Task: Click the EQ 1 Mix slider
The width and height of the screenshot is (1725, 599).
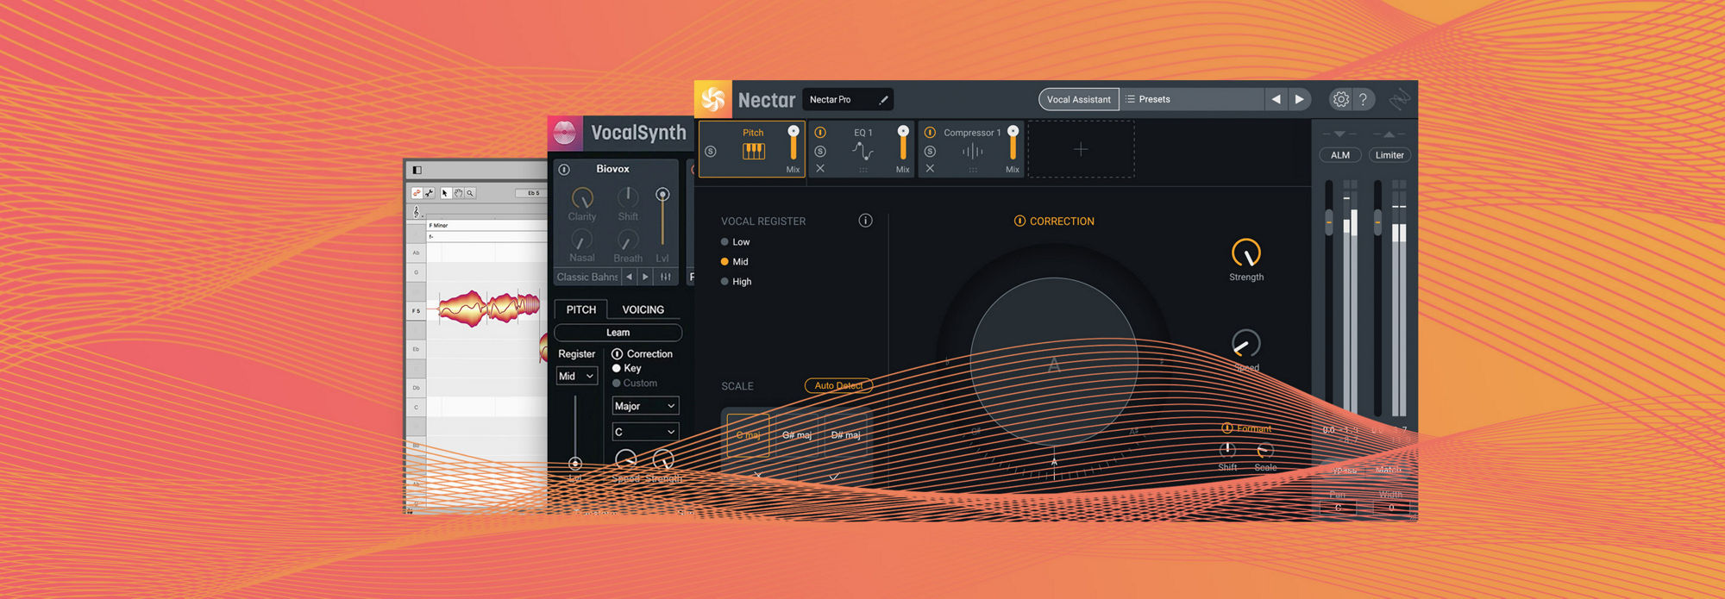Action: point(903,145)
